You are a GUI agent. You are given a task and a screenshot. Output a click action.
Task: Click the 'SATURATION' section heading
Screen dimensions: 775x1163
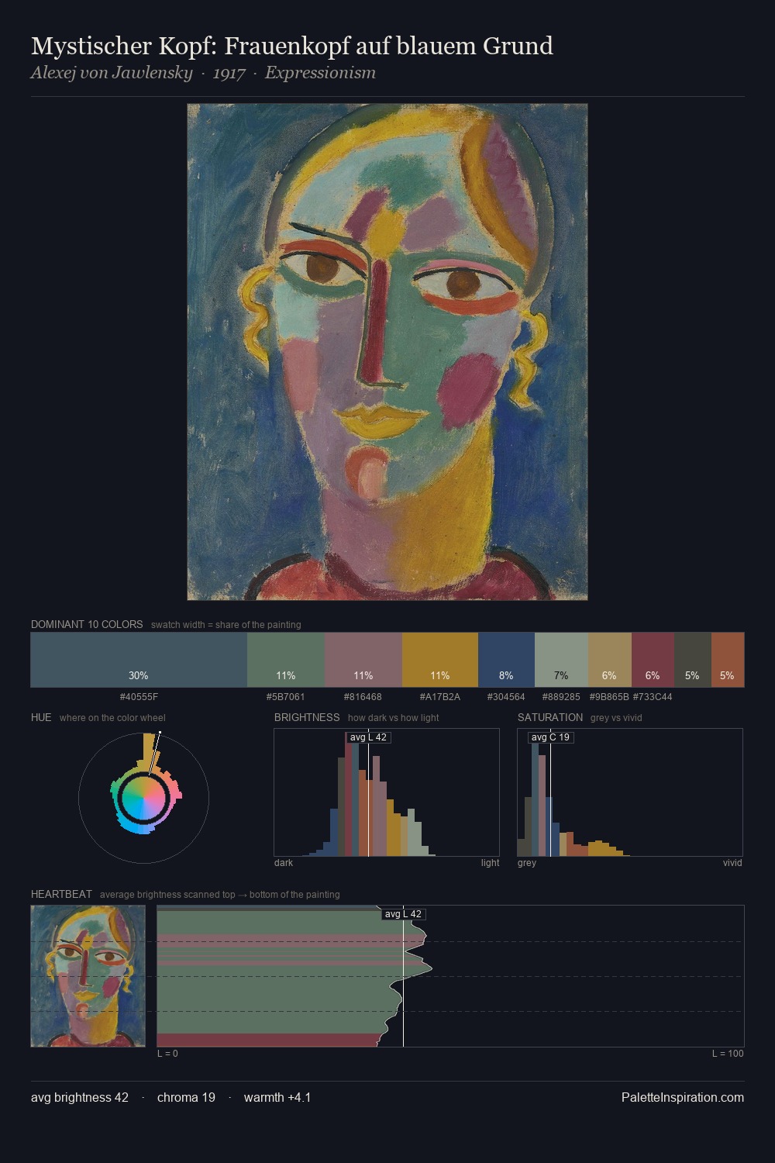pos(550,717)
